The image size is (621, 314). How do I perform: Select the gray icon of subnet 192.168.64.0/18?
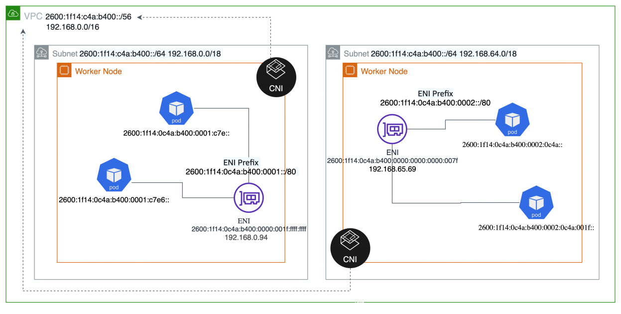tap(333, 53)
